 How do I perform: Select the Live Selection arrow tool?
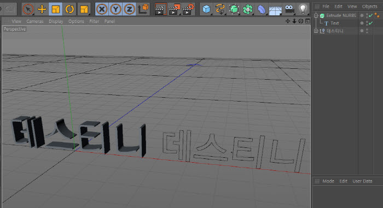pos(28,9)
